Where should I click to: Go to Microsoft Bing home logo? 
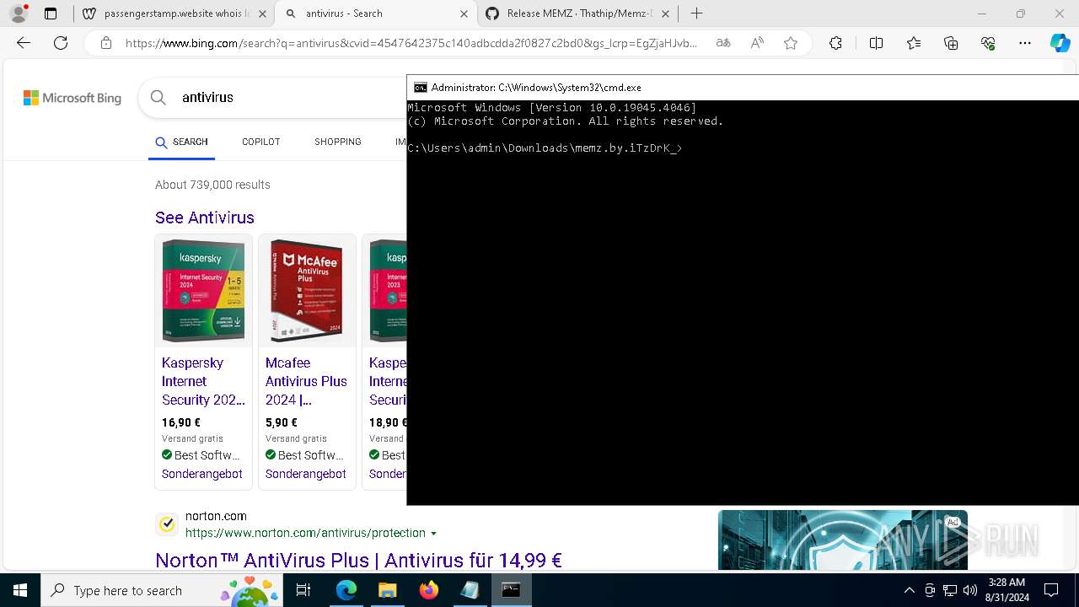(72, 98)
